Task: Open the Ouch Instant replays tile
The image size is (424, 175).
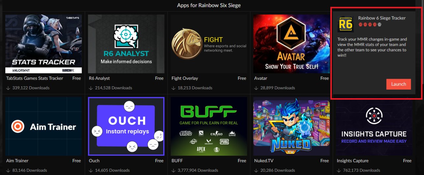Action: (126, 126)
